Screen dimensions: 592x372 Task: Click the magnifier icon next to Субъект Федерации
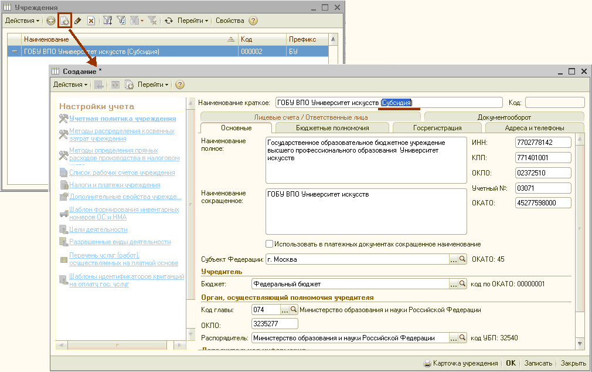click(x=462, y=259)
